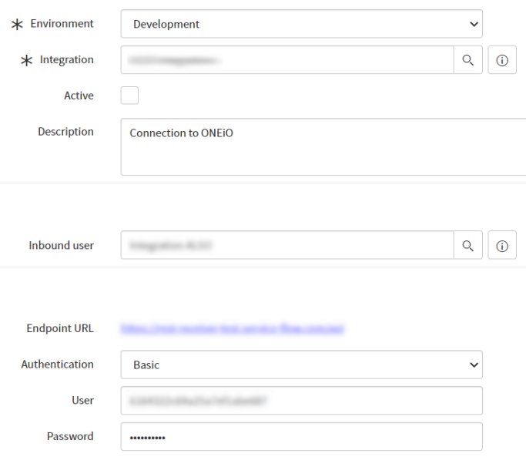Click the Description field label
526x467 pixels.
click(65, 132)
